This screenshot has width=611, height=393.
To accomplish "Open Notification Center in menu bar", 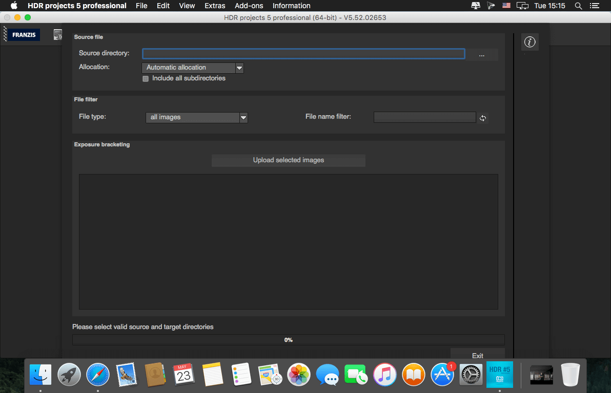I will [x=594, y=6].
